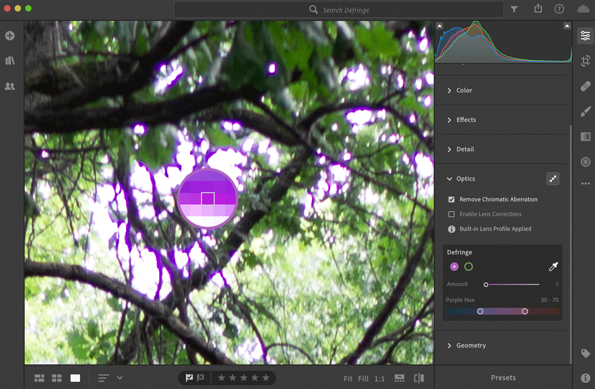Select the Radial Gradient tool
The image size is (595, 389).
[x=585, y=162]
